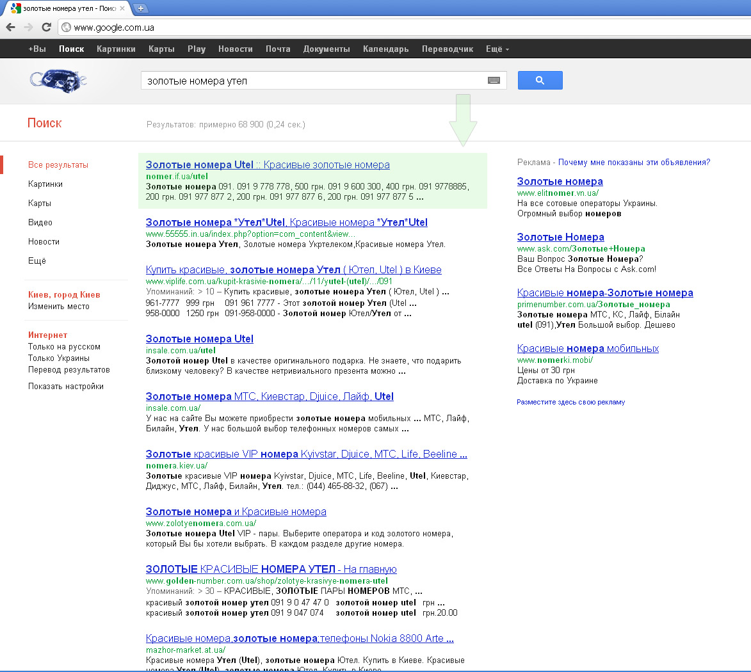Filter by Новости in sidebar
The image size is (751, 672).
(44, 241)
